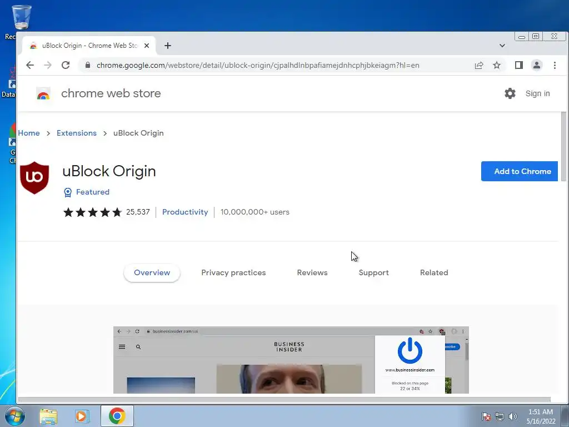Go to Home breadcrumb link
Image resolution: width=569 pixels, height=427 pixels.
point(29,133)
